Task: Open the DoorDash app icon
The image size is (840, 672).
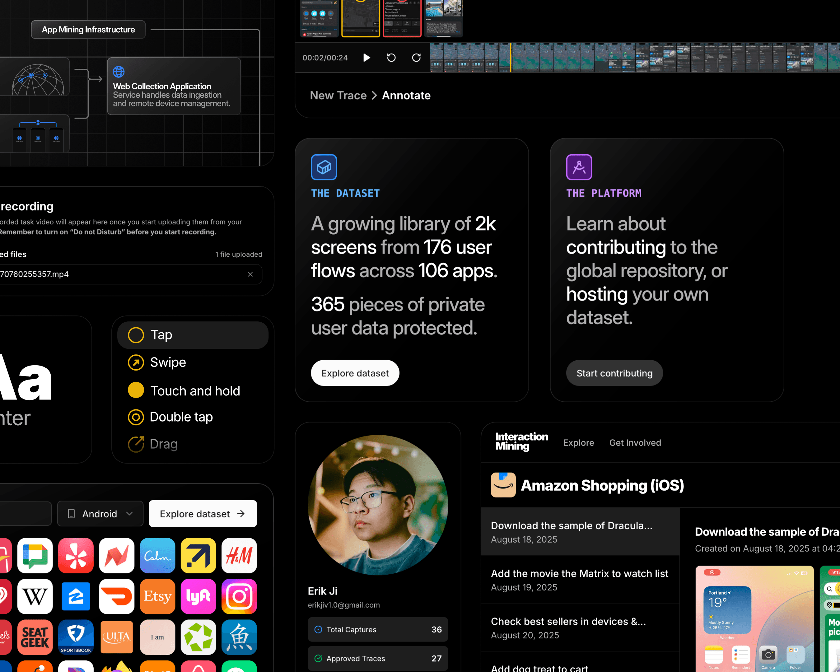Action: (116, 596)
